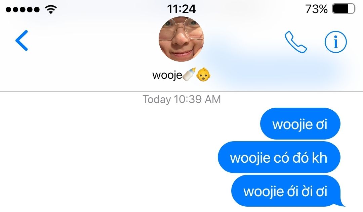Select the "woojie ơi" message bubble
Image resolution: width=363 pixels, height=212 pixels.
(300, 123)
